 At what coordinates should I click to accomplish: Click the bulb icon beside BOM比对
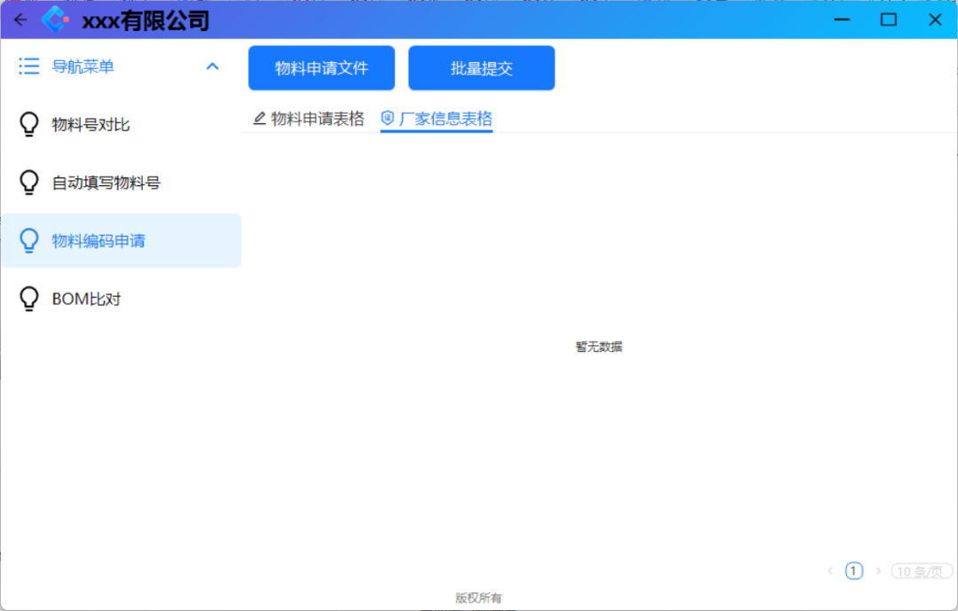[29, 299]
